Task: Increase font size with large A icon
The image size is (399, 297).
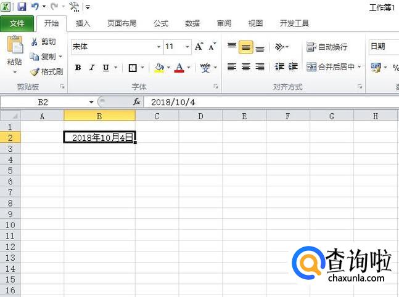Action: [x=199, y=46]
